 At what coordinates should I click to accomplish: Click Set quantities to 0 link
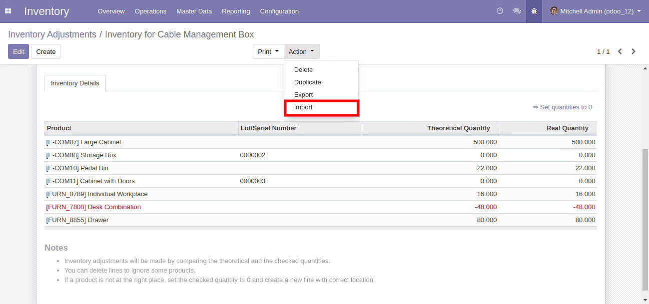[562, 107]
